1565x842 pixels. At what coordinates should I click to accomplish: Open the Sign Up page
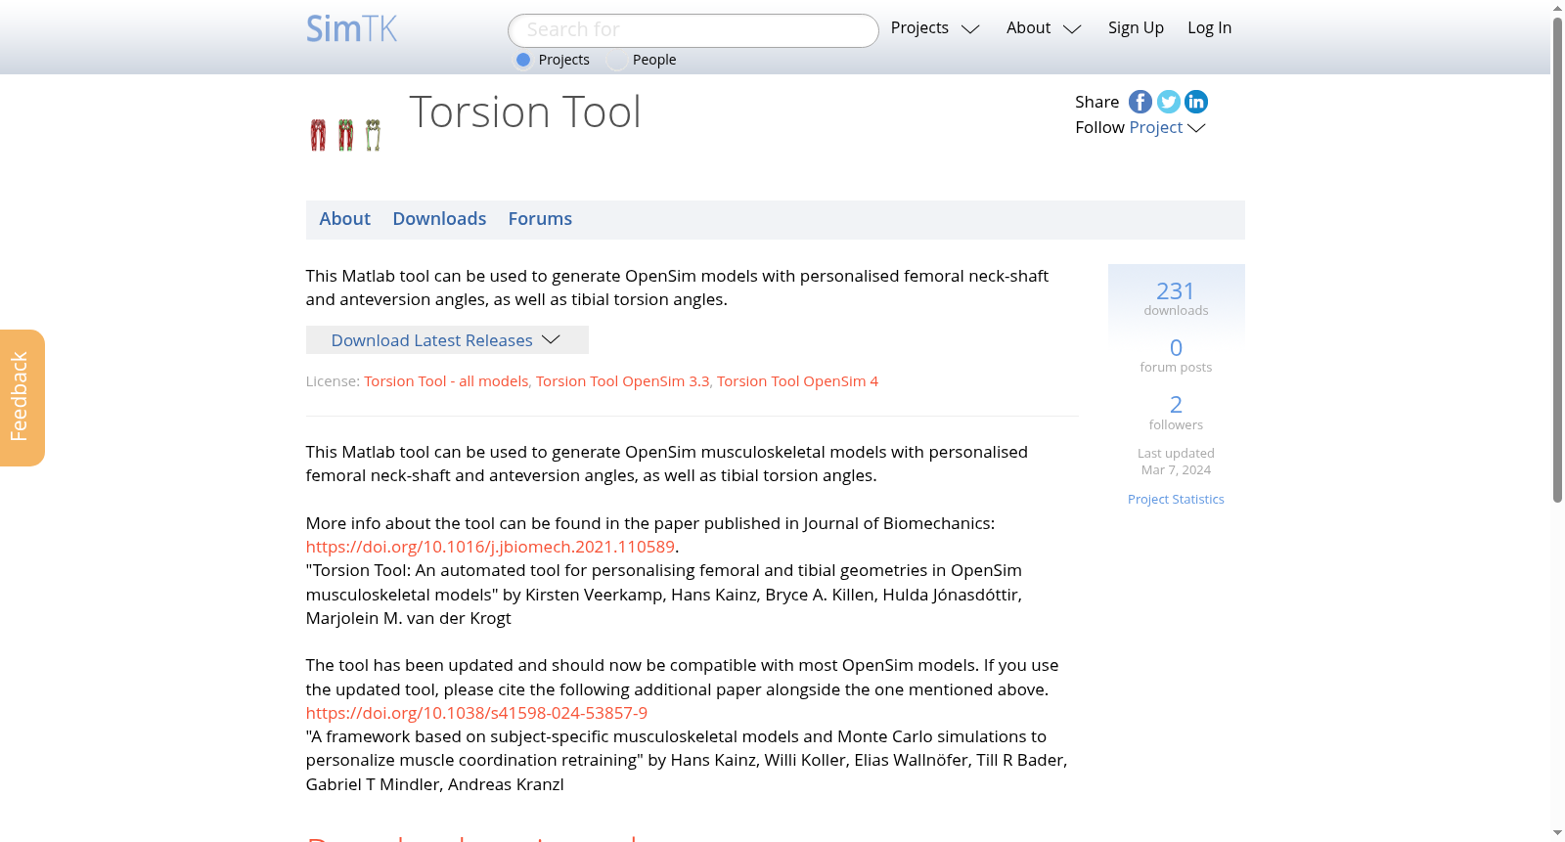1136,28
